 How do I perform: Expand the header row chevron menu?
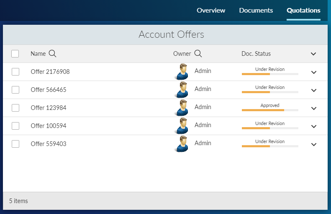click(313, 54)
